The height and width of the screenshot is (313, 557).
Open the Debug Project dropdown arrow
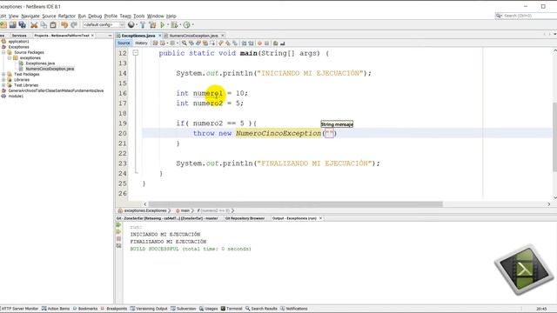pos(180,25)
